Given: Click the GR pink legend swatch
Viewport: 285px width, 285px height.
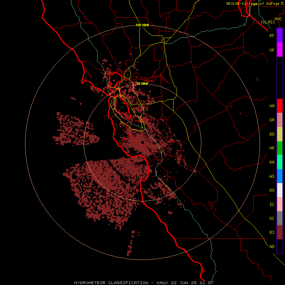Looking at the screenshot, I should click(280, 120).
